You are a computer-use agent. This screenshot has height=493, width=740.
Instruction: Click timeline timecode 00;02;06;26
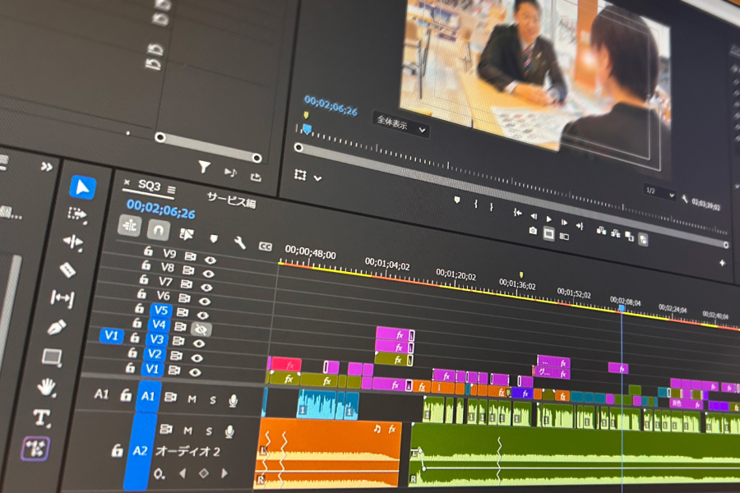point(160,209)
